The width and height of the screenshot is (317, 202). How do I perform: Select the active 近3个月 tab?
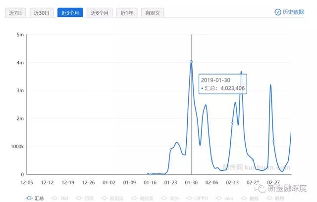click(70, 13)
